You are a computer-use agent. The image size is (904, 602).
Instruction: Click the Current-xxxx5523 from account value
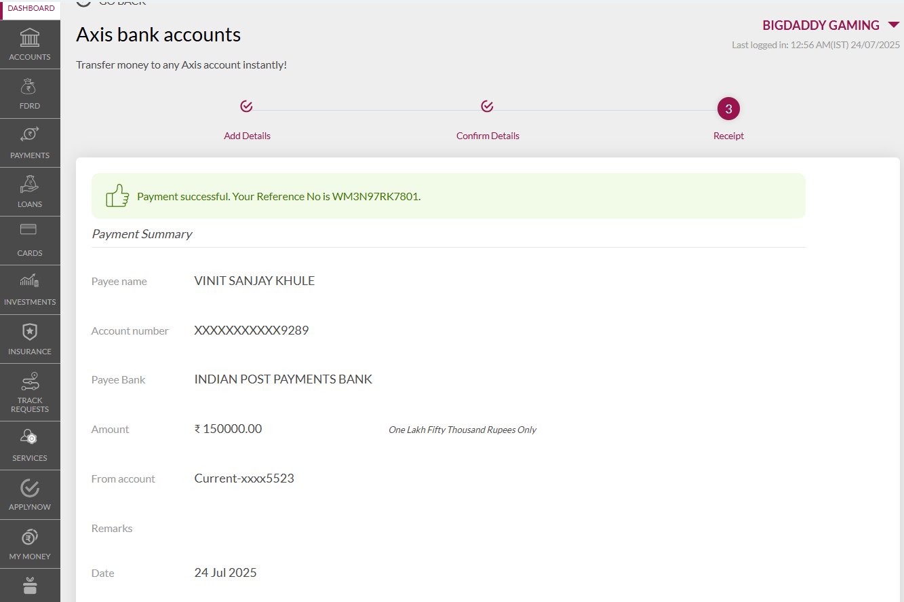(x=244, y=478)
